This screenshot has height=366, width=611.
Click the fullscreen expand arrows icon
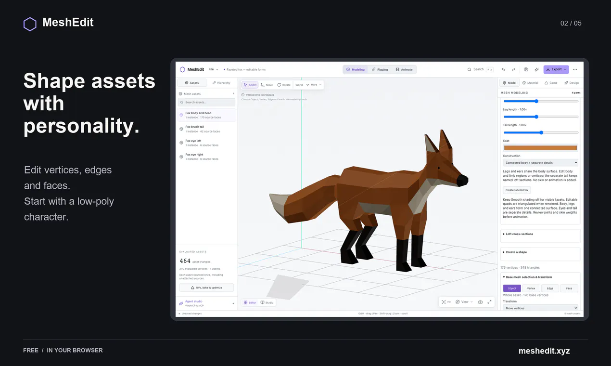(x=489, y=302)
